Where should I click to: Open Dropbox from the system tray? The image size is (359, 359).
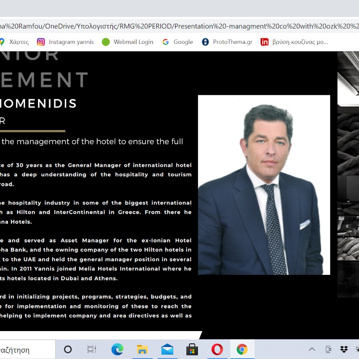(344, 349)
